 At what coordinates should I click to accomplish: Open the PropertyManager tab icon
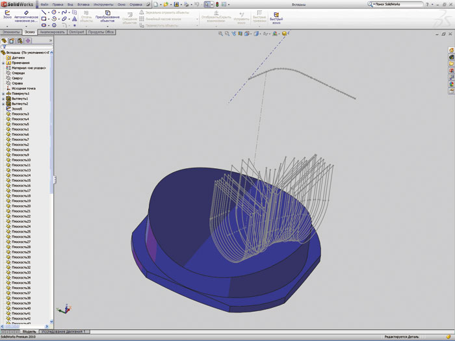[12, 40]
